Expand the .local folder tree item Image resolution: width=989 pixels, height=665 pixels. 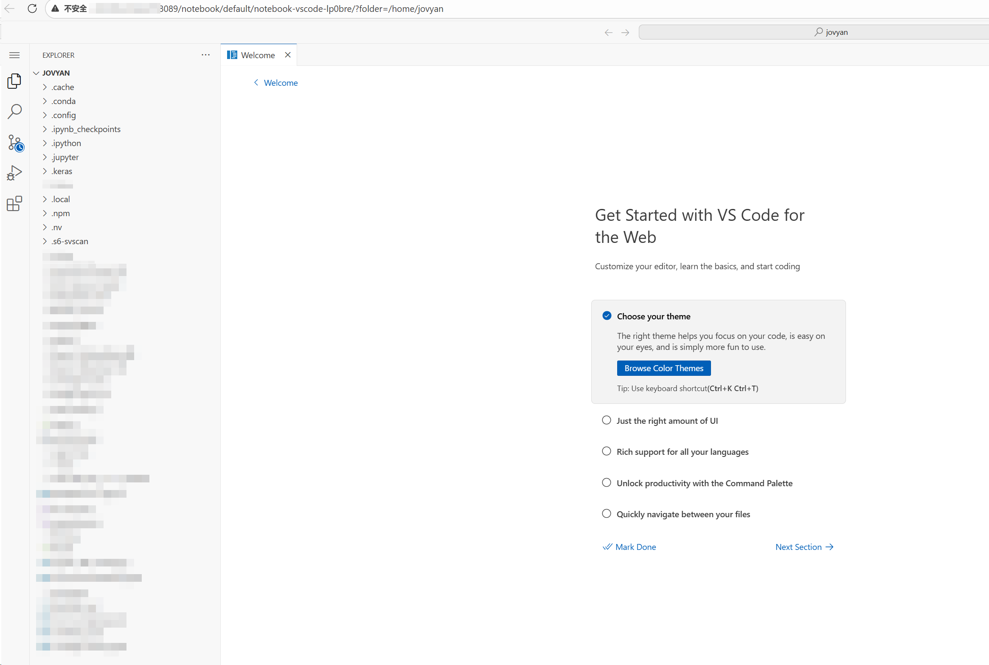coord(61,199)
